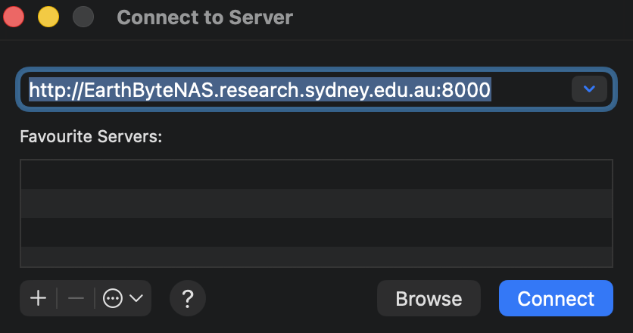Click the Connect button

[x=556, y=298]
